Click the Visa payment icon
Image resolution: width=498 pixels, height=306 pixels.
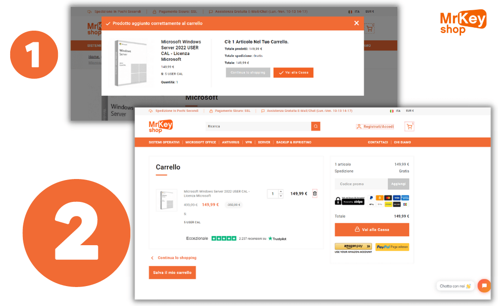click(x=396, y=198)
